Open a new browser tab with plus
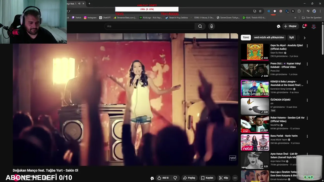The width and height of the screenshot is (324, 182). tap(89, 4)
